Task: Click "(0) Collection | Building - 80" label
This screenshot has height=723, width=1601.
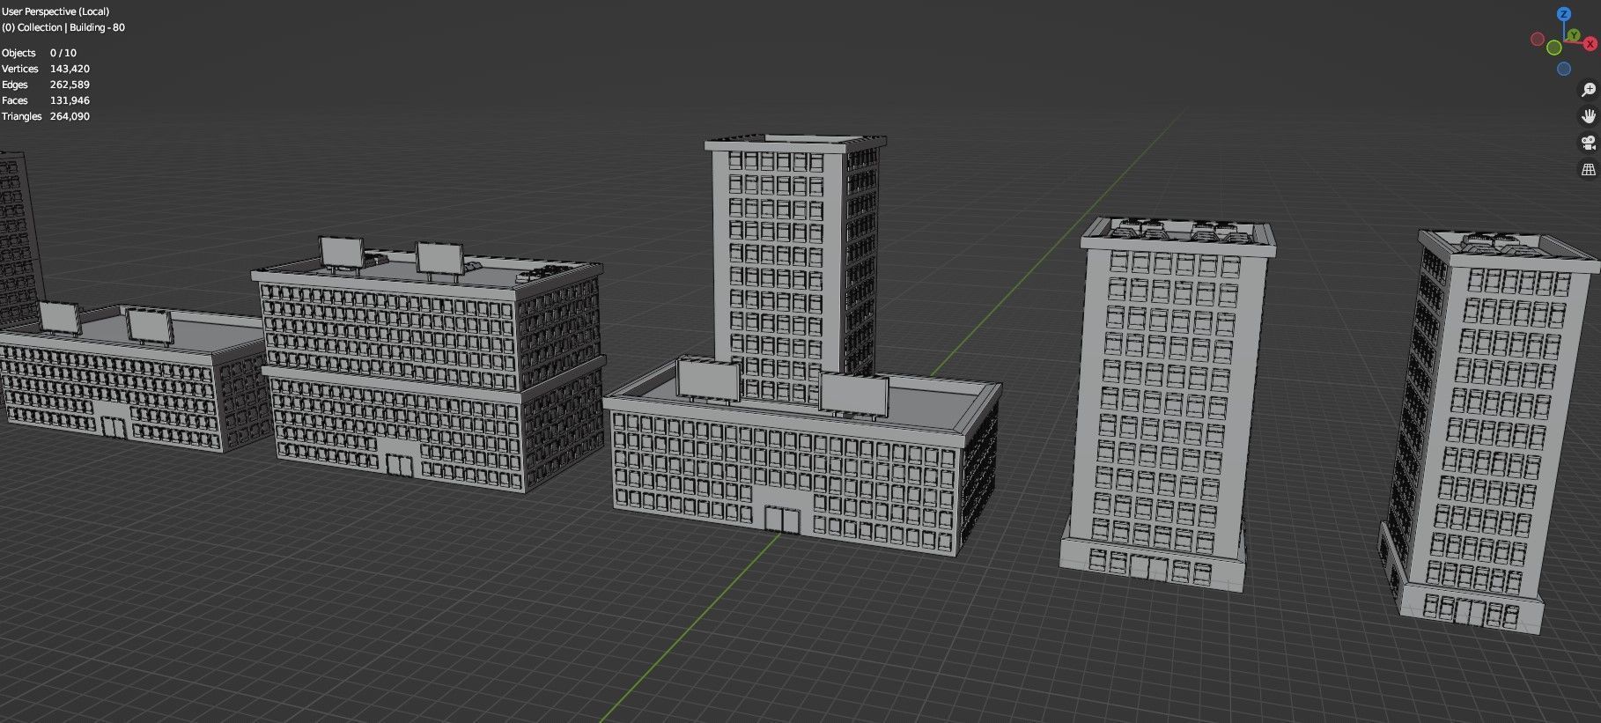Action: [63, 27]
